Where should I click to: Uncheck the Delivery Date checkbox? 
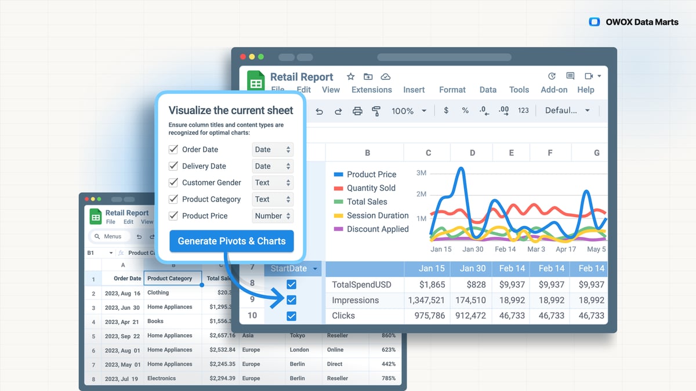(x=173, y=166)
